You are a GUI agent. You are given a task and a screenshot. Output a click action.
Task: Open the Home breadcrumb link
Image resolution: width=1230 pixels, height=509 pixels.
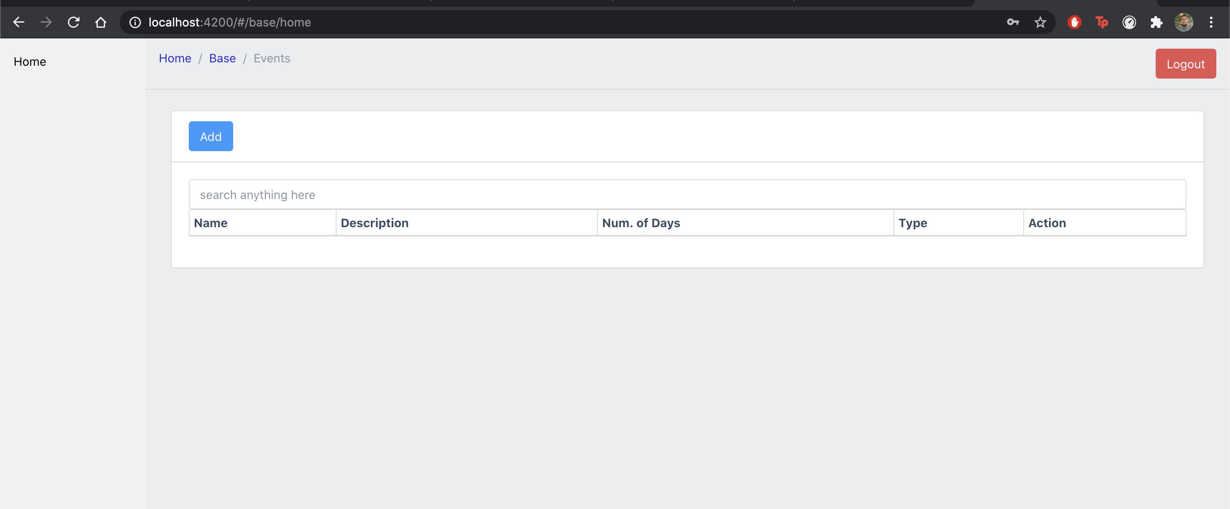(175, 58)
